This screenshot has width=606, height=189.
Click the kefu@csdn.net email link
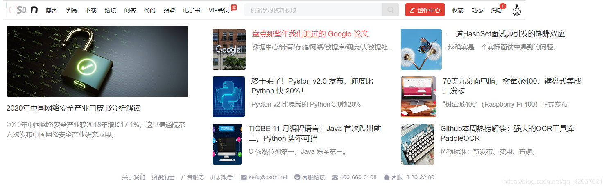coord(268,177)
